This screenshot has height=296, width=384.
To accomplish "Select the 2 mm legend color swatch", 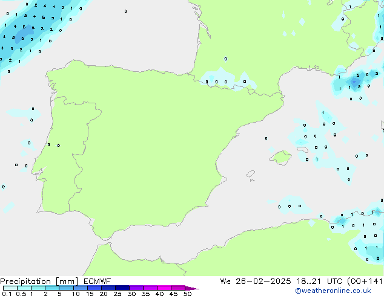I will (x=52, y=288).
